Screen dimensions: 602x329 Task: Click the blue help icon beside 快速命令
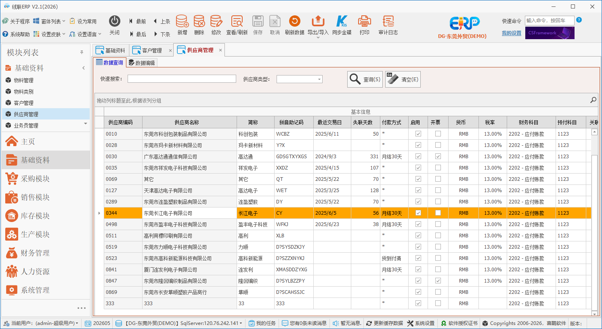pyautogui.click(x=579, y=20)
